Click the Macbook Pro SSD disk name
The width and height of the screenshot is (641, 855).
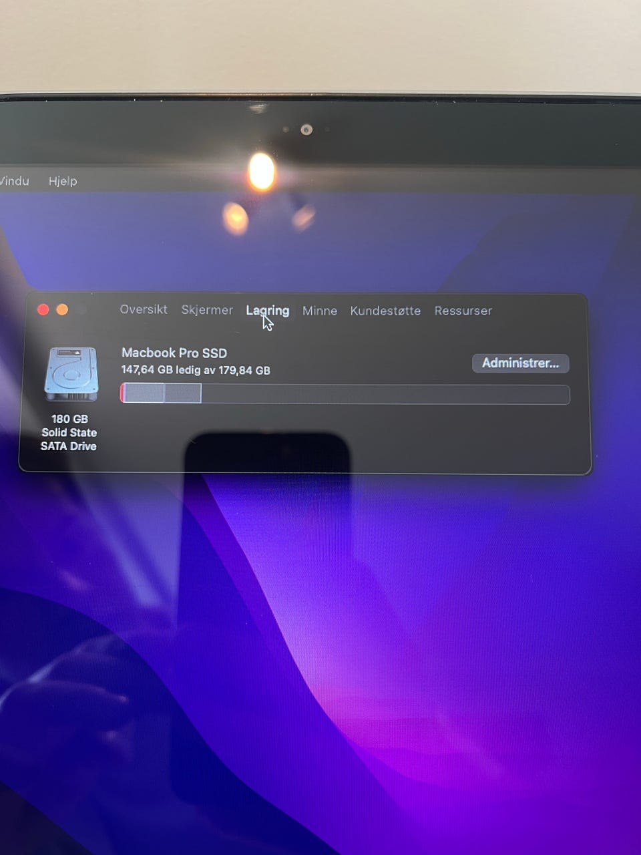(174, 353)
